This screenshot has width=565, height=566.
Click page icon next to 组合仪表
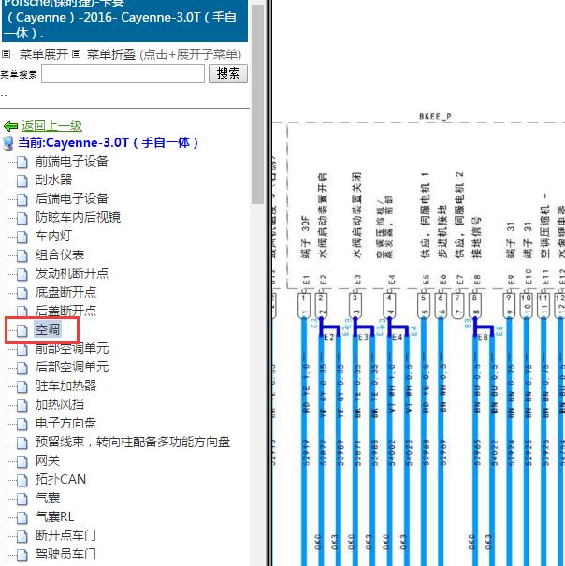(22, 255)
